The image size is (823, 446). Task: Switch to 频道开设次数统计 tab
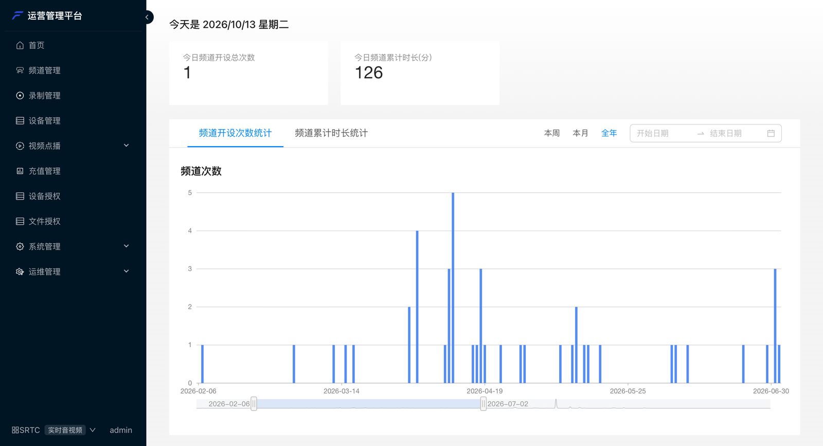[235, 133]
